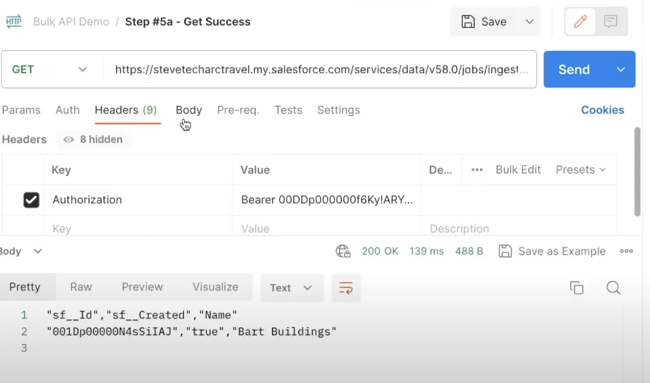Click the 488 B response size
The width and height of the screenshot is (650, 383).
pos(469,251)
